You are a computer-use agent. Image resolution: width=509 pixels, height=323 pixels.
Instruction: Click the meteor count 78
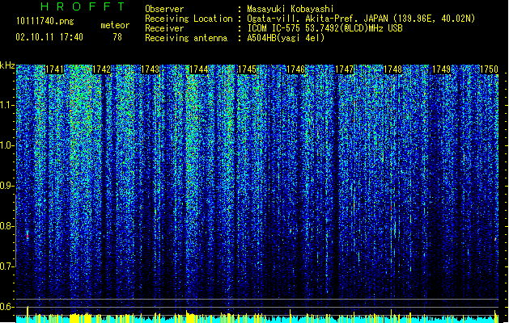(x=117, y=37)
